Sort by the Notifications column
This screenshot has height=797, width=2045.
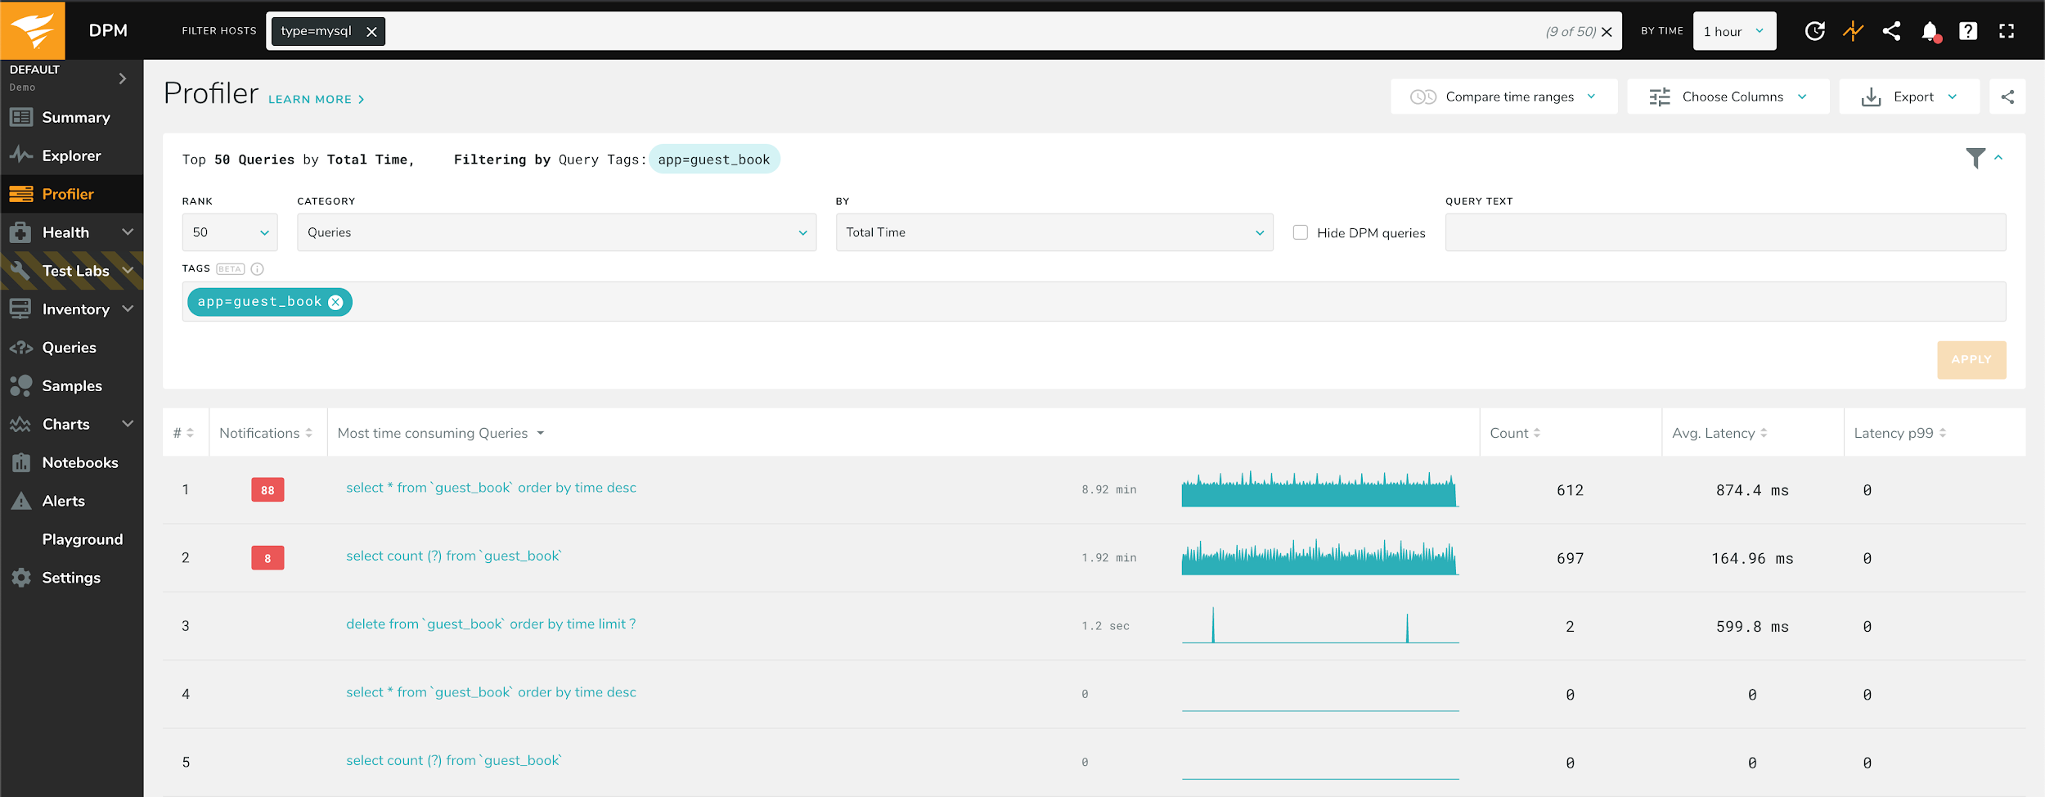click(x=266, y=433)
